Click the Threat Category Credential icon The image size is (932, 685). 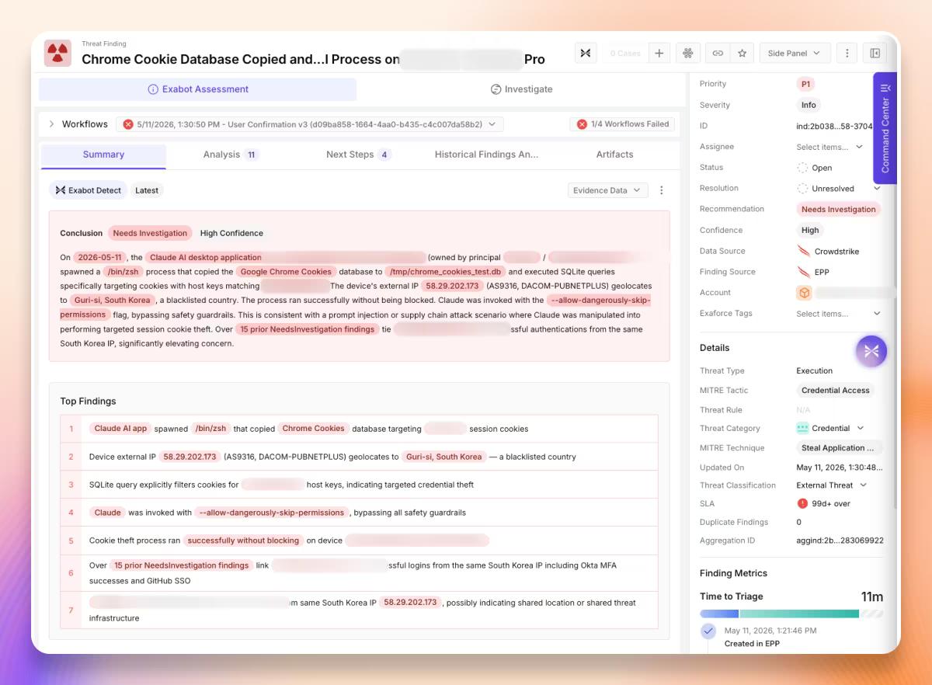(802, 428)
